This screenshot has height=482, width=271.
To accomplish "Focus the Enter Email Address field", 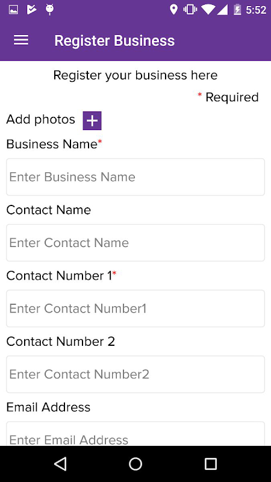I will (x=135, y=434).
